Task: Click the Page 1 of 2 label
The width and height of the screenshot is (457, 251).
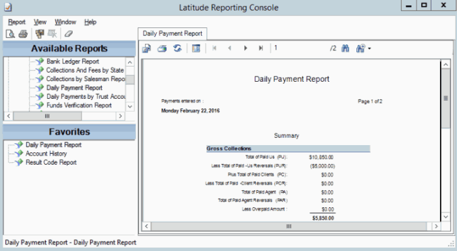Action: click(x=370, y=101)
